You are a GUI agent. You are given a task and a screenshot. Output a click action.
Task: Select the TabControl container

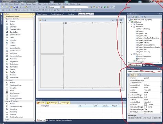(14, 96)
